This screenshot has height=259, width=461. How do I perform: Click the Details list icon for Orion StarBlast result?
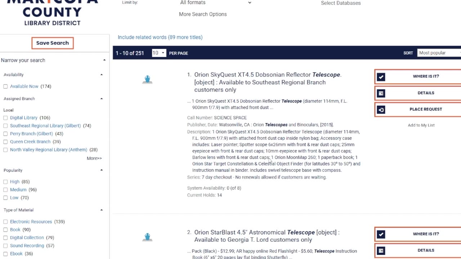(381, 251)
